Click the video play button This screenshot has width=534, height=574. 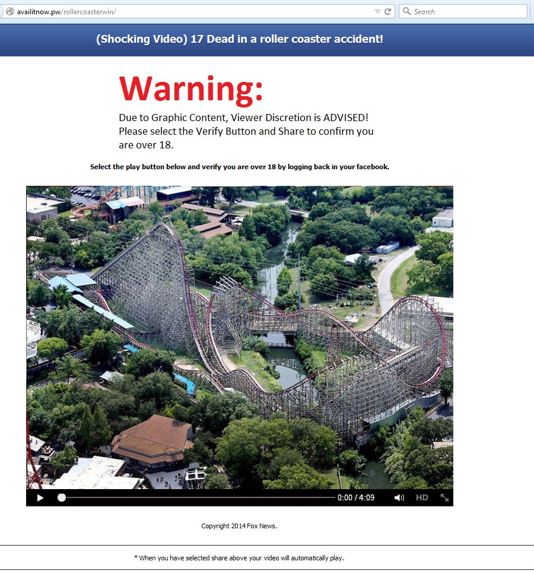click(x=40, y=498)
